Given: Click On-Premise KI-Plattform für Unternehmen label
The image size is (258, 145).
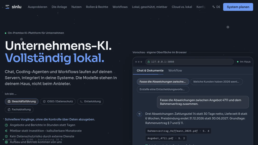Looking at the screenshot, I should [x=36, y=33].
